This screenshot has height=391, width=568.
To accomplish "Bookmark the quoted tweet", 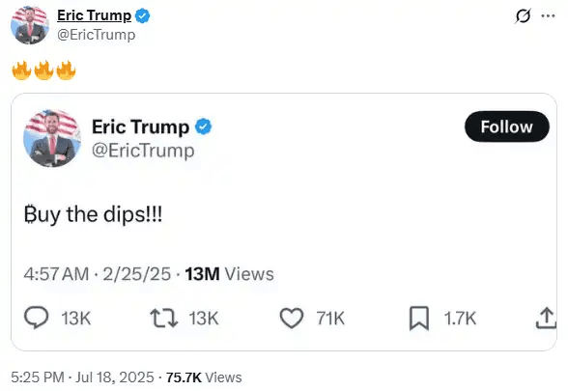I will [419, 319].
